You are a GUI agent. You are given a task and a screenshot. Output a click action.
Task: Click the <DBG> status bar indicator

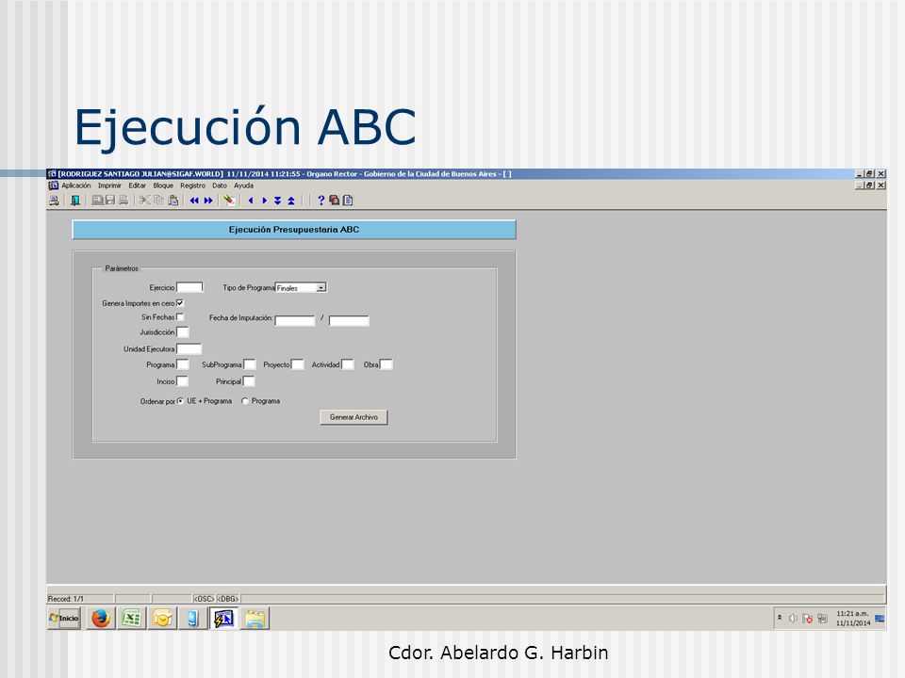pyautogui.click(x=227, y=599)
